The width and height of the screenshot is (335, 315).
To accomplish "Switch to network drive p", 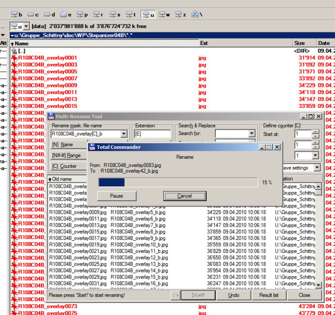I will 82,14.
